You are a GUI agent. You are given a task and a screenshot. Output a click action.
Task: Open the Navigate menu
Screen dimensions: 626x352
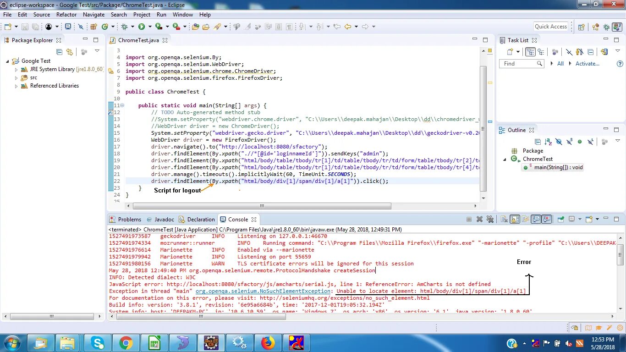pos(94,15)
